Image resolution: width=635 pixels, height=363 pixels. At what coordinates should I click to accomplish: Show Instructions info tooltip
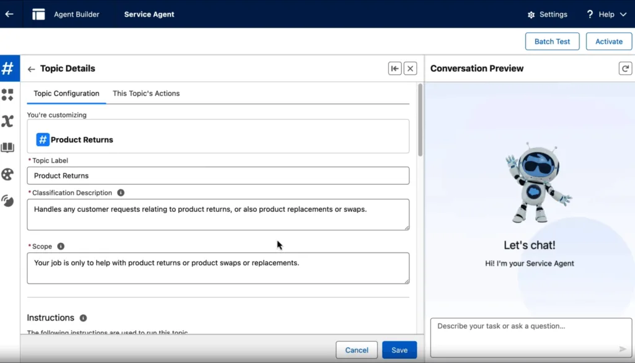83,318
